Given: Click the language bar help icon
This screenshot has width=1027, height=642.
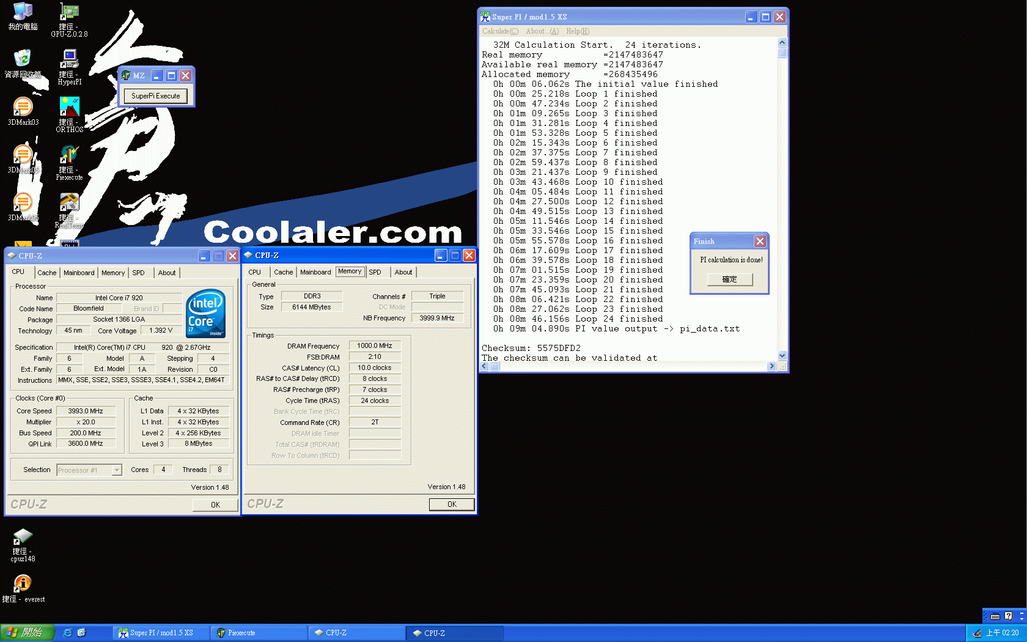Looking at the screenshot, I should [1008, 616].
